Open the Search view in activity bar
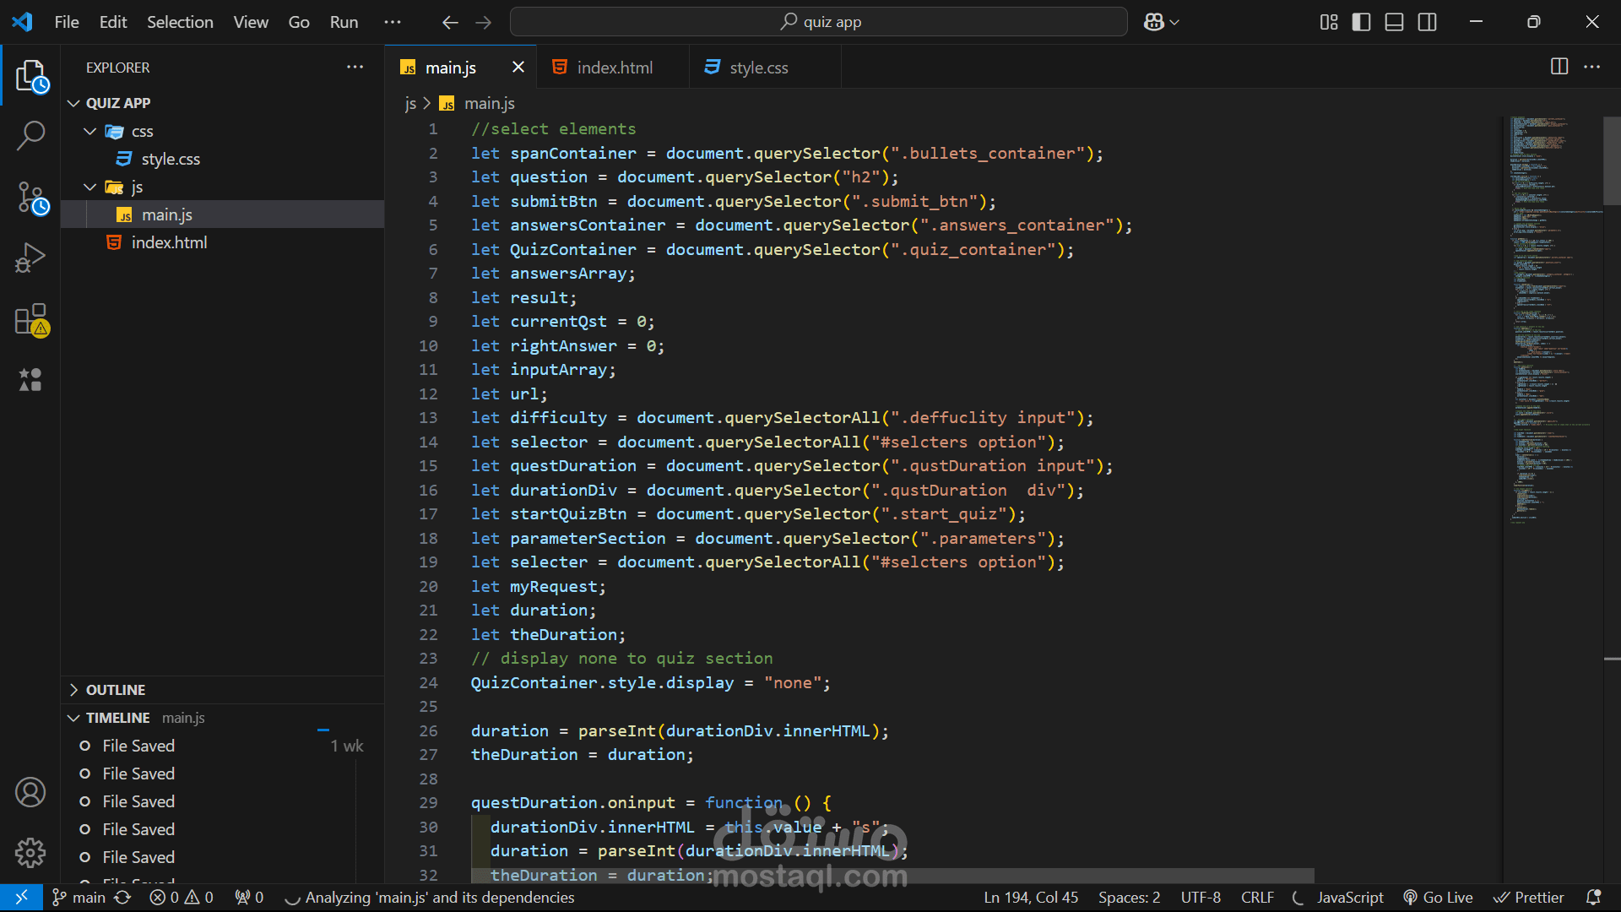 [30, 135]
